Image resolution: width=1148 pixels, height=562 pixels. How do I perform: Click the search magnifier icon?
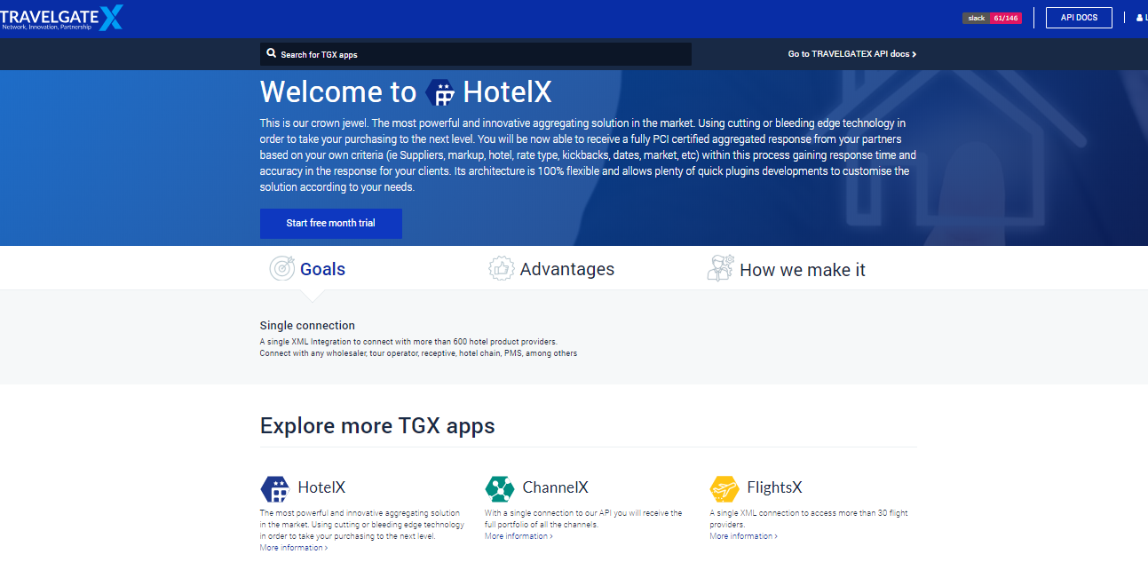click(272, 54)
